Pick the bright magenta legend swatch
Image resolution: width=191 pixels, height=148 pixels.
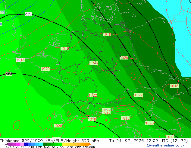pyautogui.click(x=18, y=144)
